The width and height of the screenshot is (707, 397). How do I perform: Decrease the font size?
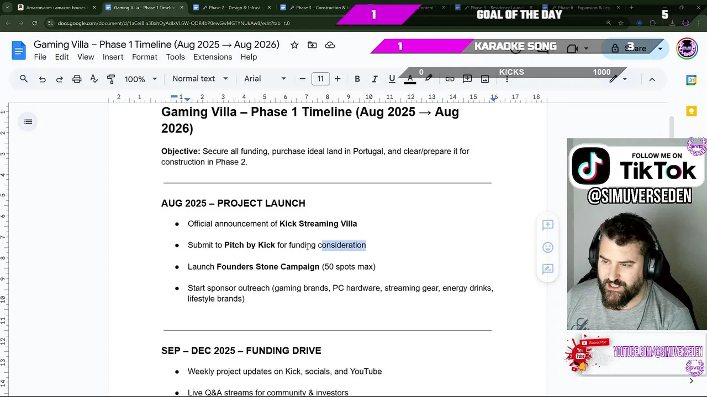click(x=302, y=79)
